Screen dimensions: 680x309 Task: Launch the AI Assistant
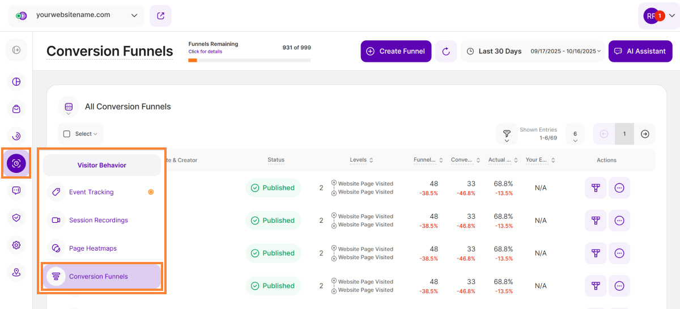(x=640, y=51)
